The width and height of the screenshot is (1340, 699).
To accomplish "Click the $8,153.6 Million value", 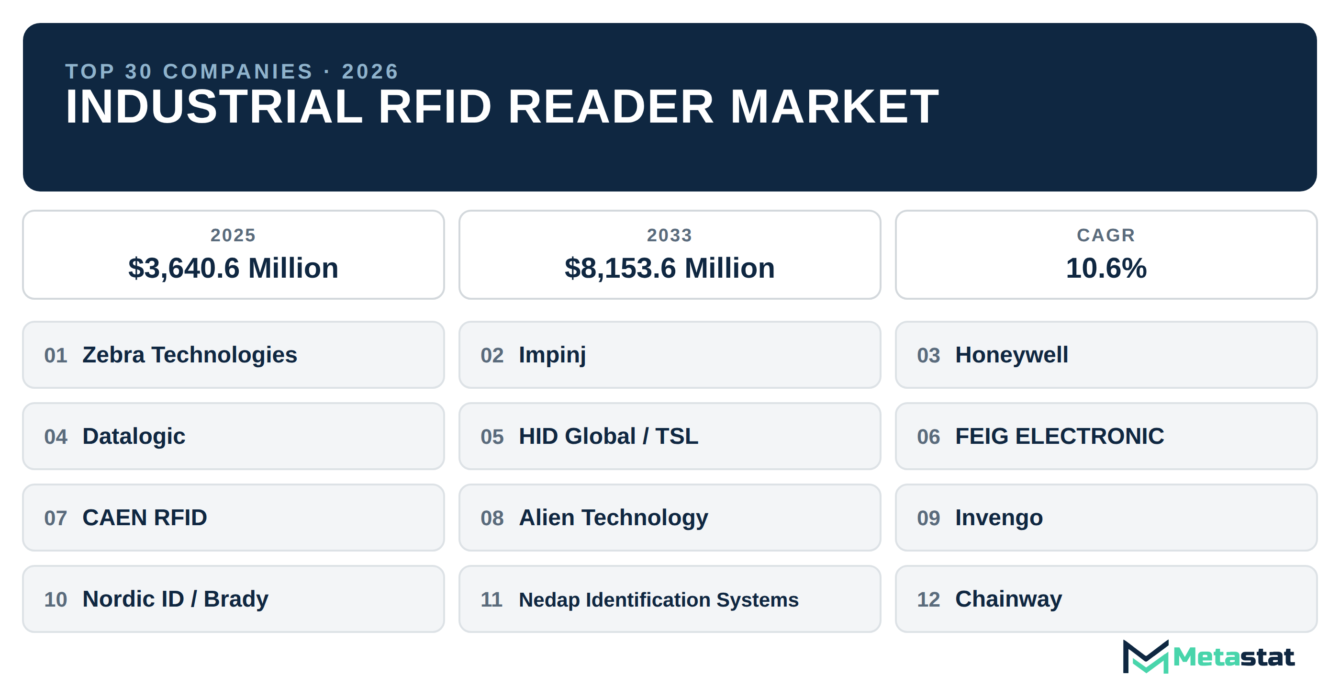I will coord(670,269).
